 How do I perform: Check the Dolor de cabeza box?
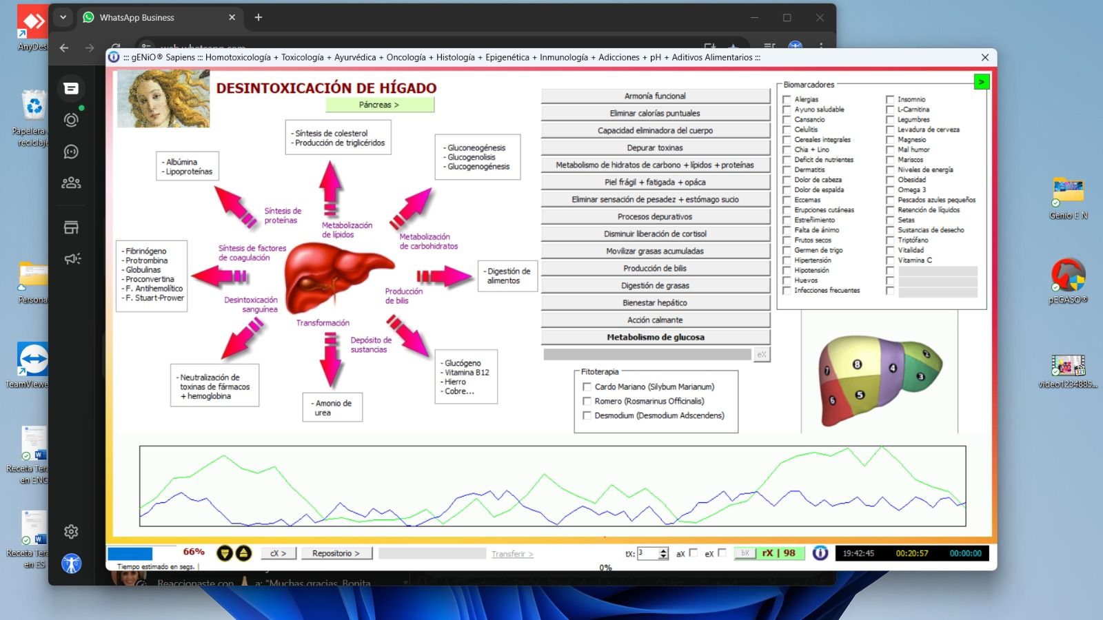click(x=787, y=180)
